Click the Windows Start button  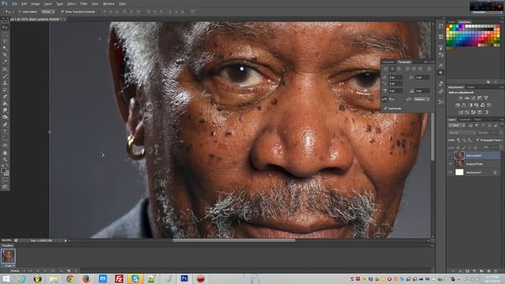(x=6, y=278)
